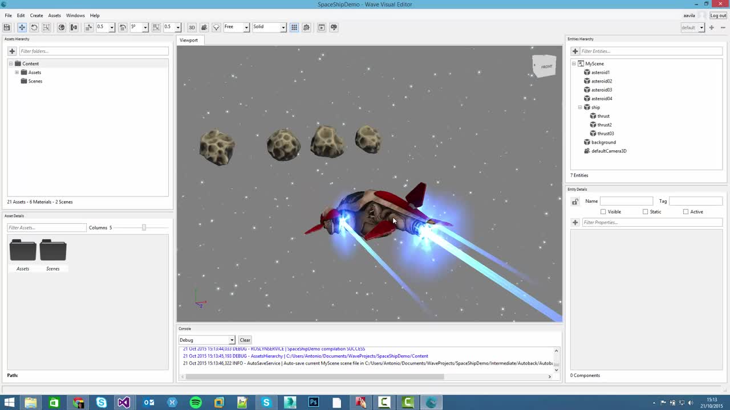Select the Rotate tool in the toolbar
730x410 pixels.
pyautogui.click(x=34, y=27)
